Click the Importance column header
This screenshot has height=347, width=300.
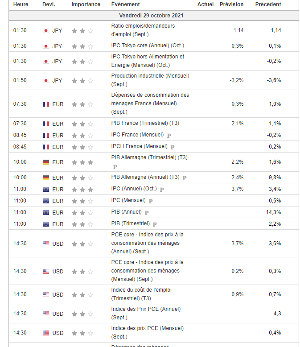pos(86,4)
